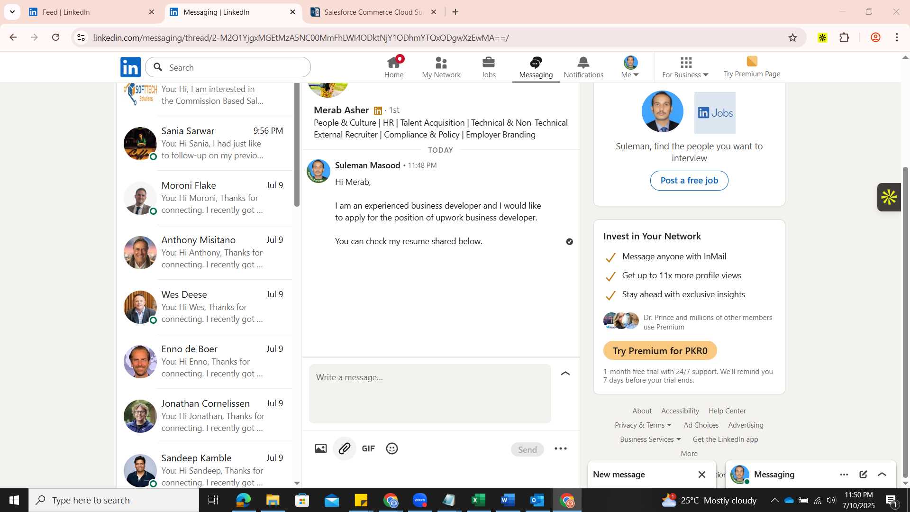
Task: Click Try Premium Page nav item
Action: tap(752, 67)
